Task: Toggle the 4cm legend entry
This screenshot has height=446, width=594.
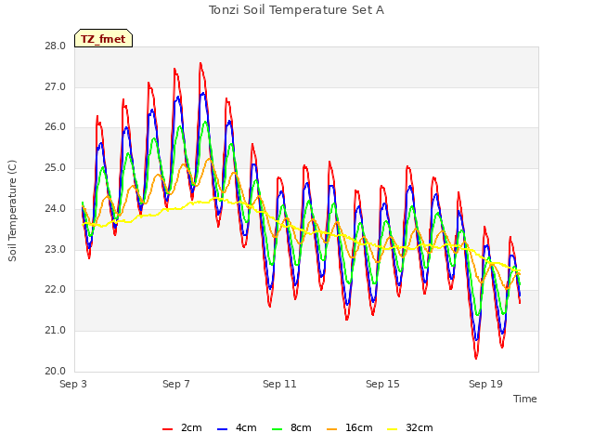Action: coord(237,427)
